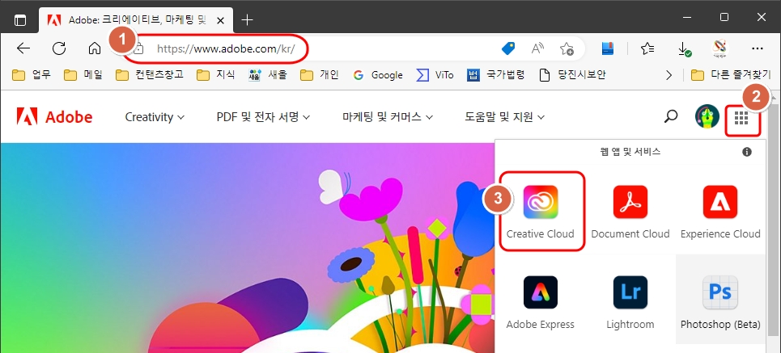Image resolution: width=781 pixels, height=353 pixels.
Task: Open the 업무 bookmarks folder
Action: [x=32, y=75]
